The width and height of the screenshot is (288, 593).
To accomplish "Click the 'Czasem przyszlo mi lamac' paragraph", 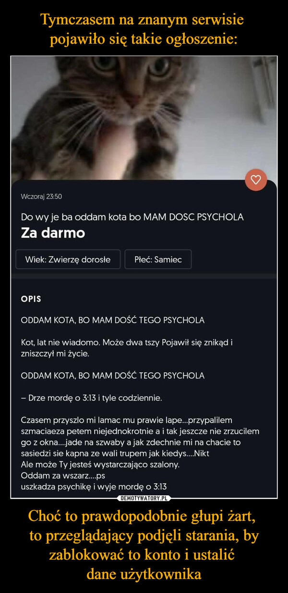I will [141, 436].
